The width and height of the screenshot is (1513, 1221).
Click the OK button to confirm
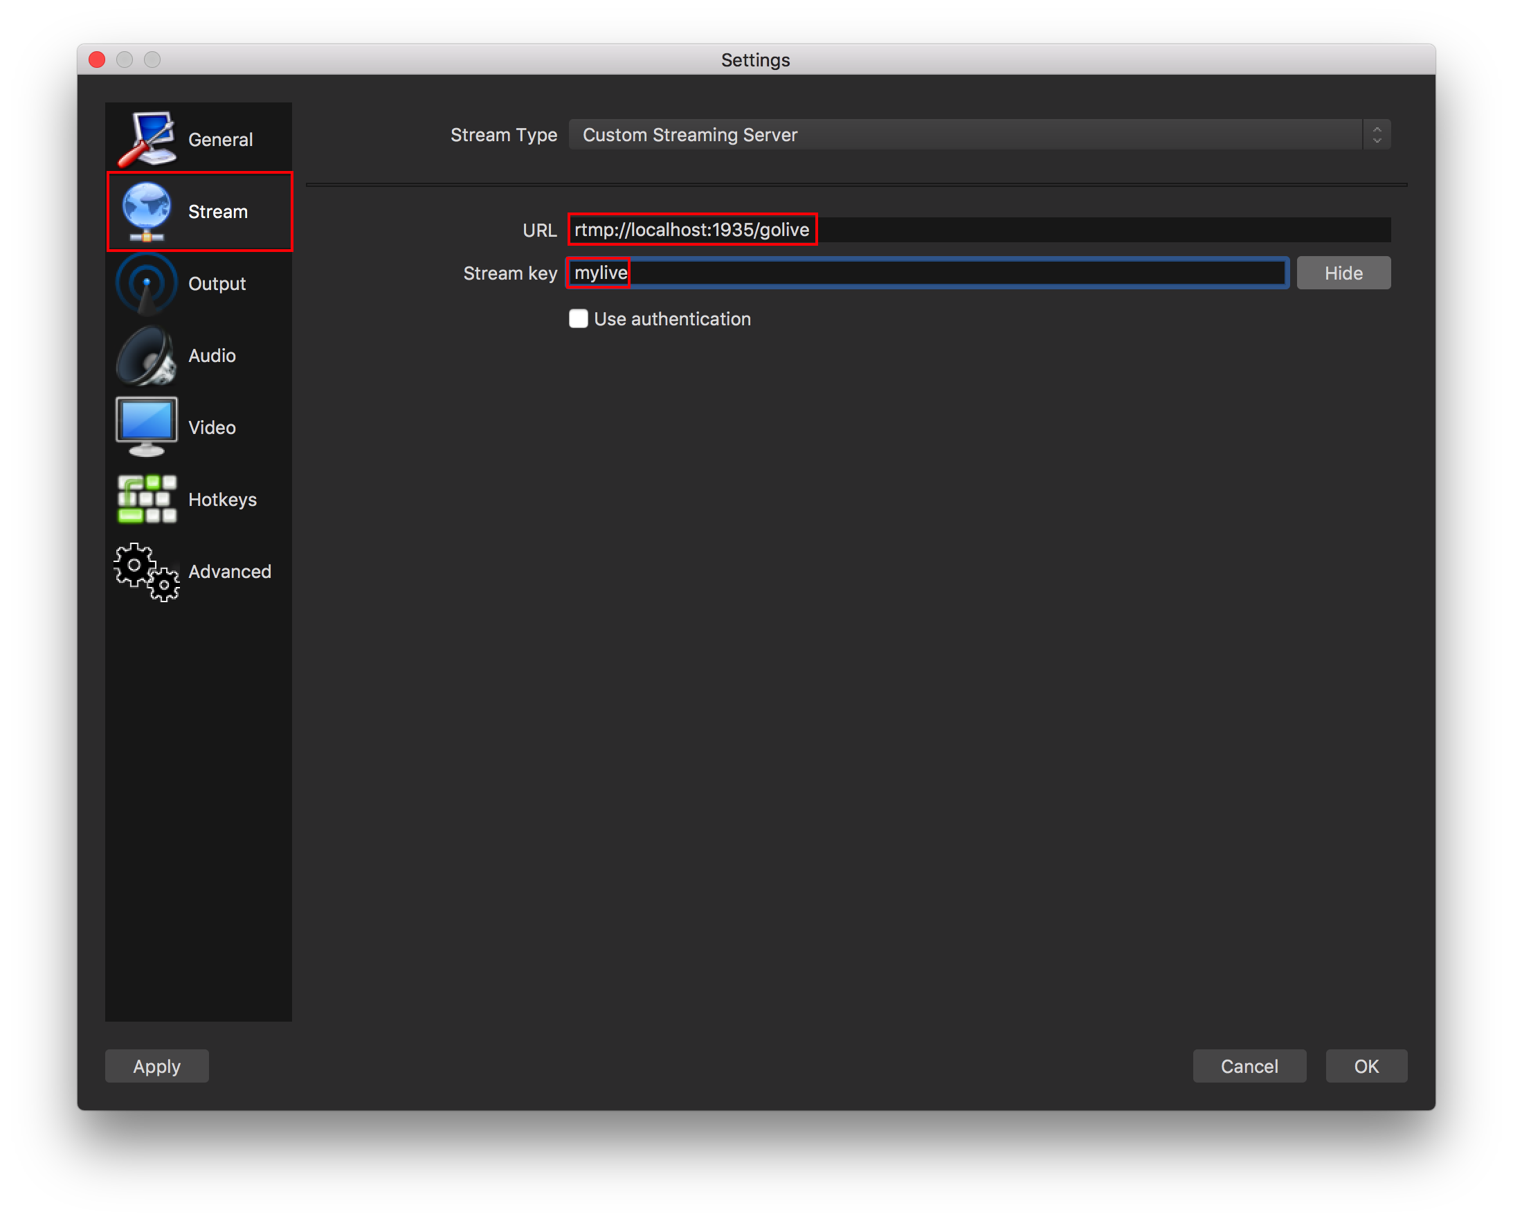coord(1365,1067)
